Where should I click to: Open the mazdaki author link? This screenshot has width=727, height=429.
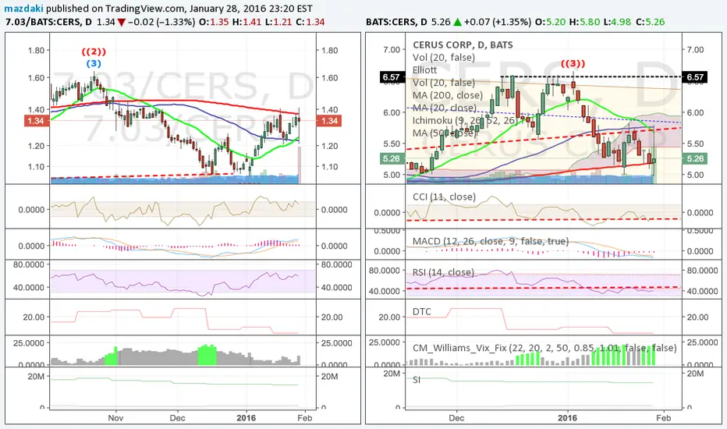pos(24,9)
